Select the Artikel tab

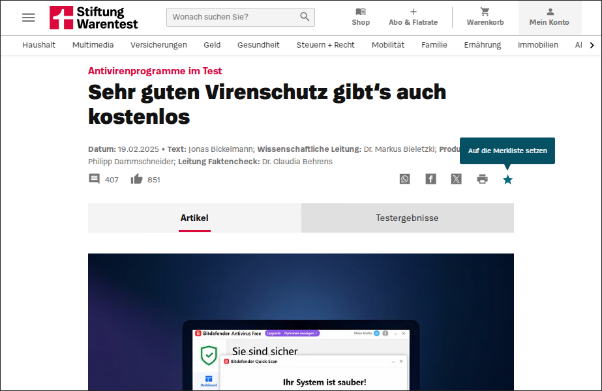tap(194, 218)
